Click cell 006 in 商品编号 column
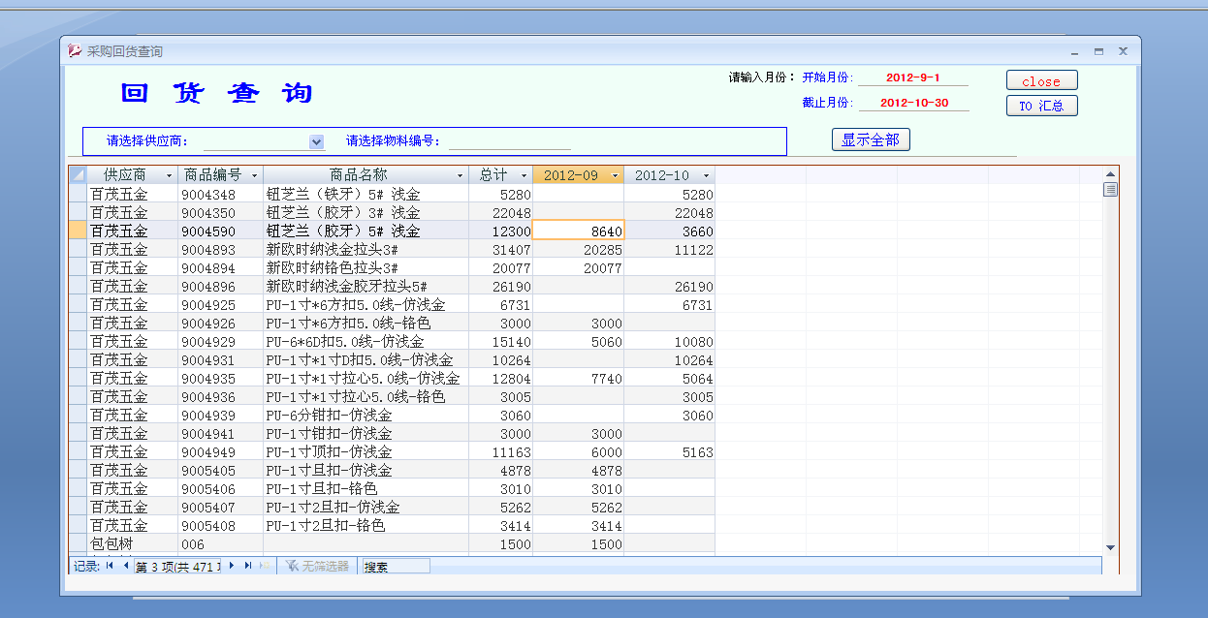The width and height of the screenshot is (1208, 618). tap(220, 543)
